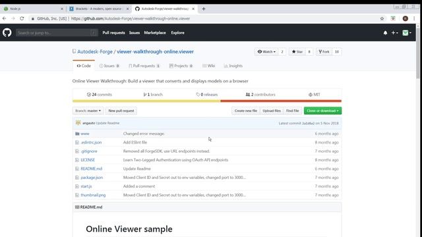This screenshot has height=237, width=422.
Task: Click the language breakdown color bar
Action: [207, 101]
